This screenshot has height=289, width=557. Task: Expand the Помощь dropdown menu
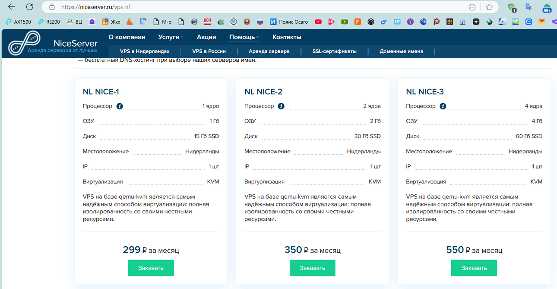click(244, 37)
